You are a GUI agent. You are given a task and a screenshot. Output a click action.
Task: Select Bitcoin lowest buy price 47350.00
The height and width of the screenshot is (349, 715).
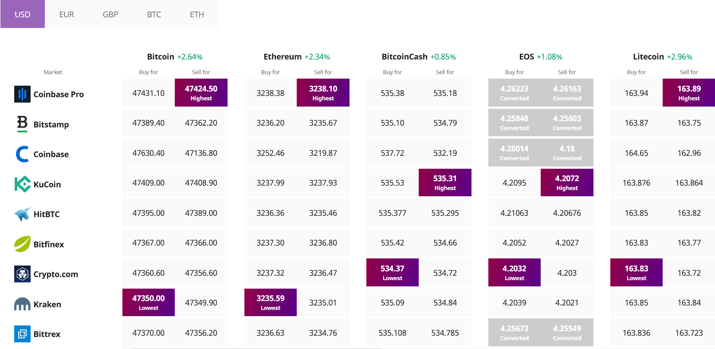coord(149,302)
